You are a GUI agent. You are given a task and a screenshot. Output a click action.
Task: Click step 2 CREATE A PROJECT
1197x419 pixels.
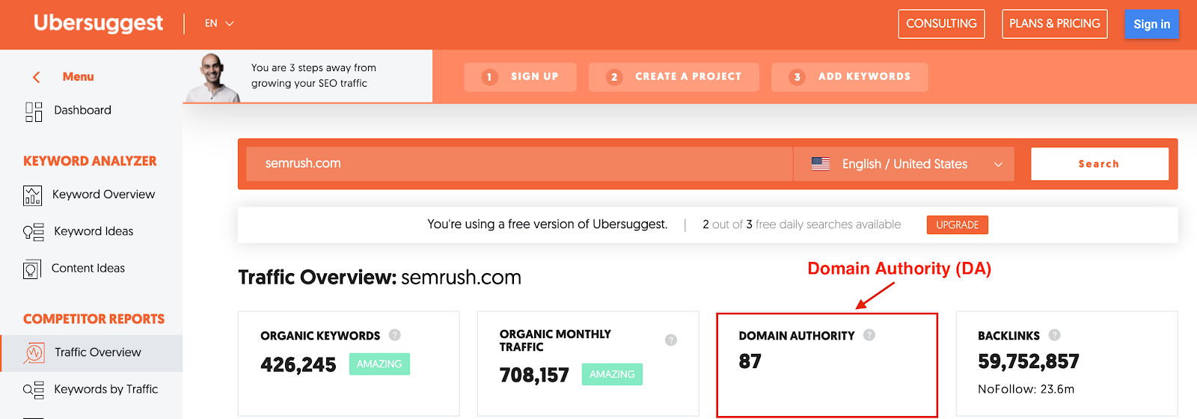point(674,77)
